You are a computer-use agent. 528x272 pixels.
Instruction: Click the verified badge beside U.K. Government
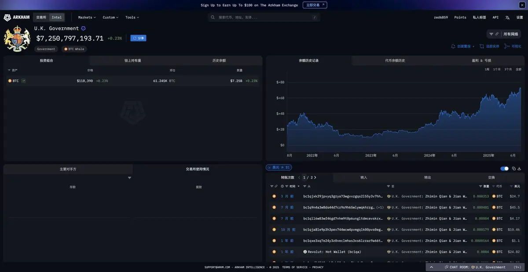tap(84, 29)
